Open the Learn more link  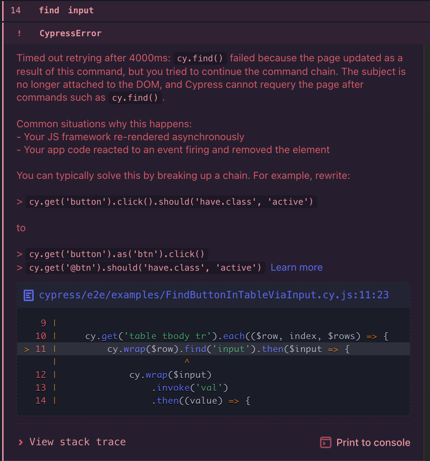point(297,267)
